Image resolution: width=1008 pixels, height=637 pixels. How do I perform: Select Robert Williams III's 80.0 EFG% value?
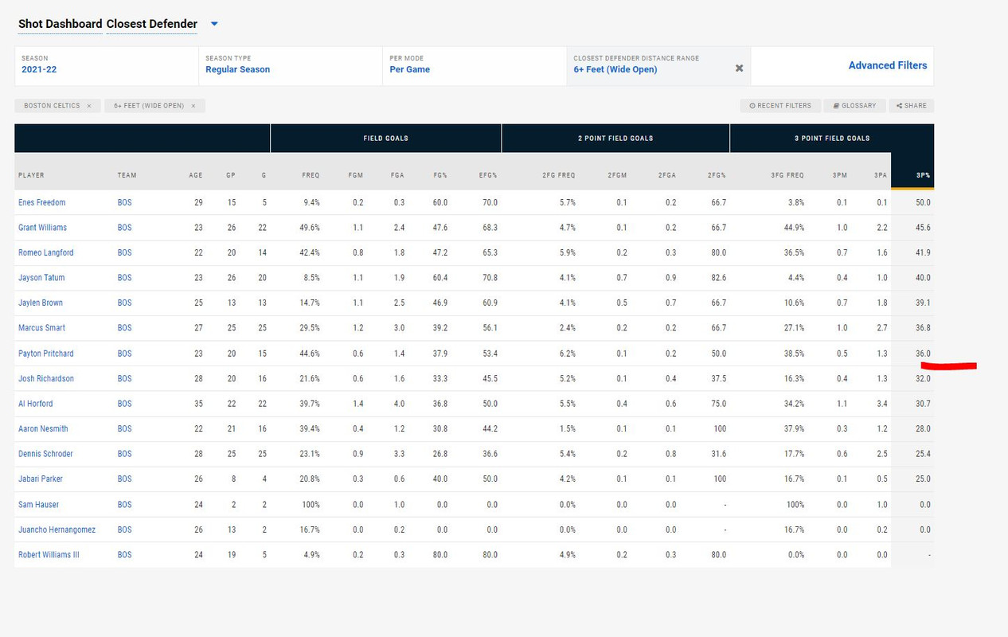click(490, 554)
